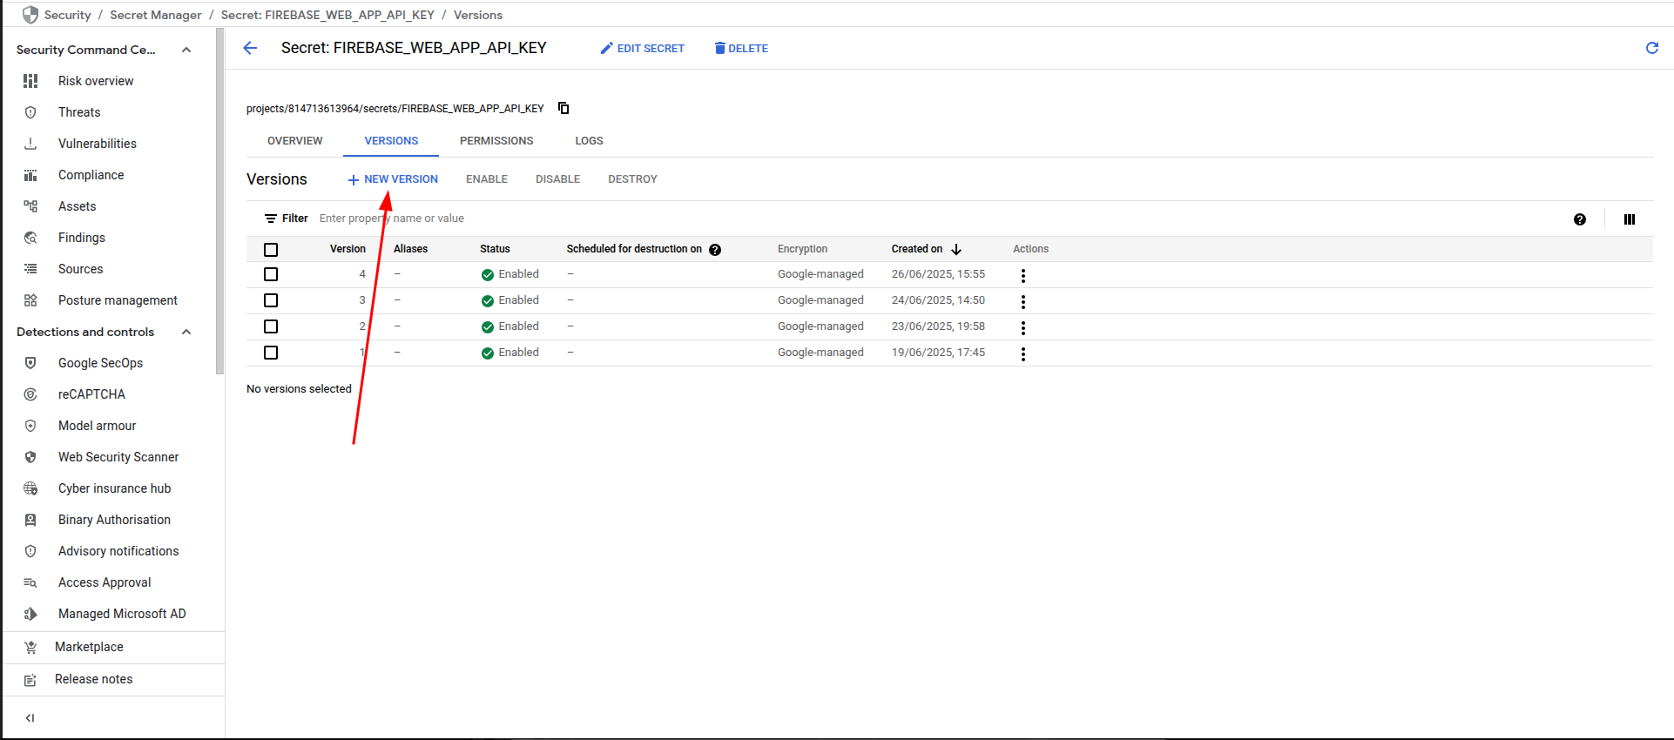Click the Security shield icon in breadcrumb
1674x740 pixels.
[x=30, y=15]
